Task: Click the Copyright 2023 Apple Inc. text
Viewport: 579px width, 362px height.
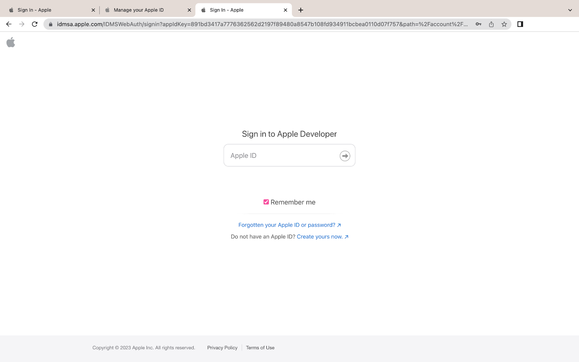Action: (144, 348)
